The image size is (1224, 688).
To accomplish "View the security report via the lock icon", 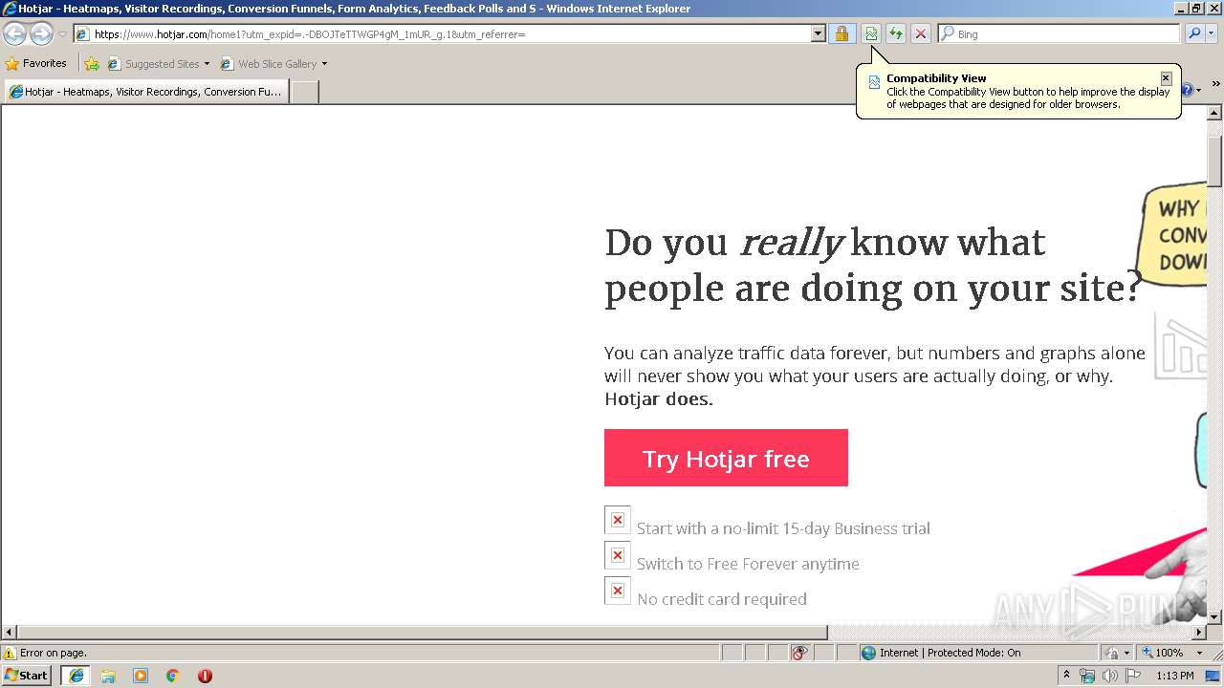I will coord(841,34).
